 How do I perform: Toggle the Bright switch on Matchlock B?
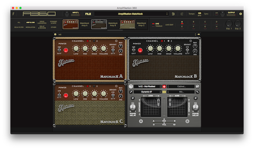(187, 50)
